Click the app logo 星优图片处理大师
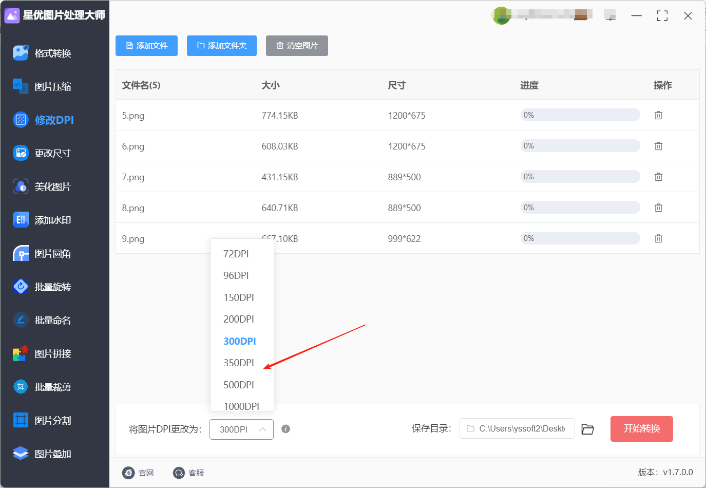 [x=55, y=15]
